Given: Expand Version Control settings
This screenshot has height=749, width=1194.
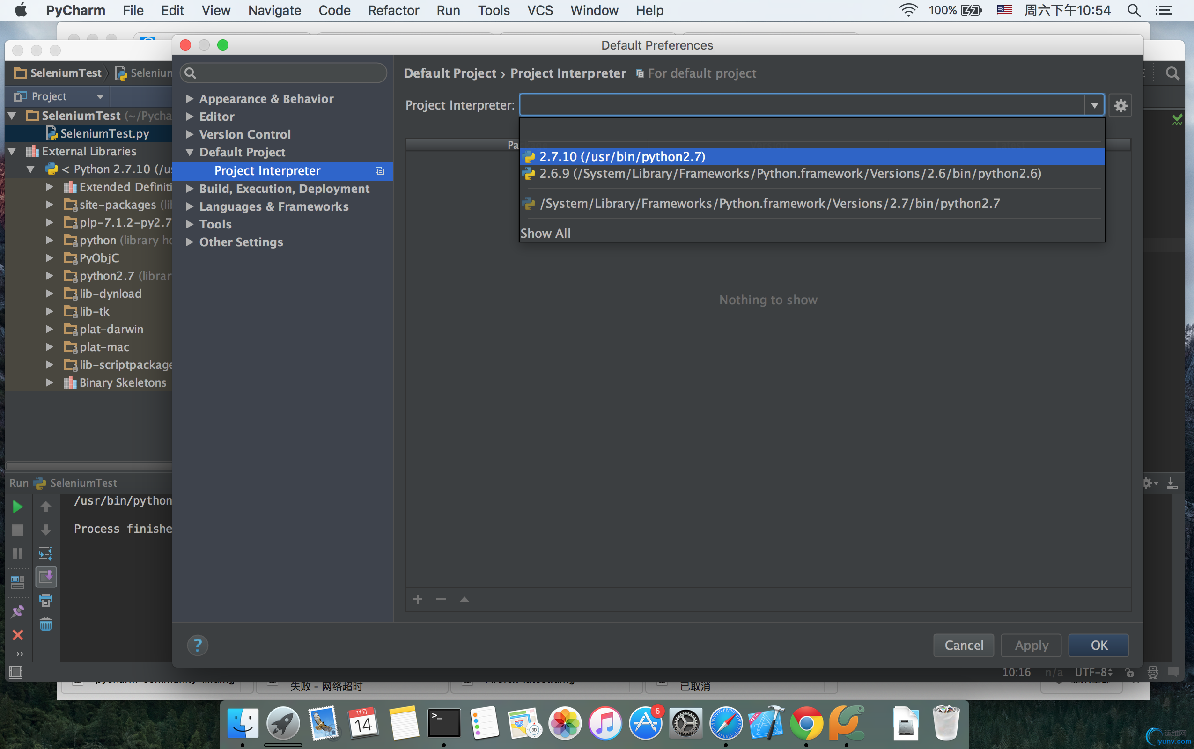Looking at the screenshot, I should coord(189,134).
